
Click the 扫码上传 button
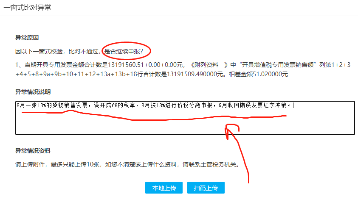point(206,188)
